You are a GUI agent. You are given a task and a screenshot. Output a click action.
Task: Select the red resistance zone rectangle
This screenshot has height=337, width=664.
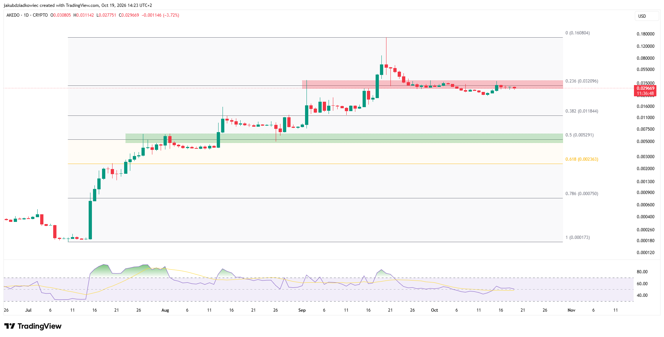(432, 84)
